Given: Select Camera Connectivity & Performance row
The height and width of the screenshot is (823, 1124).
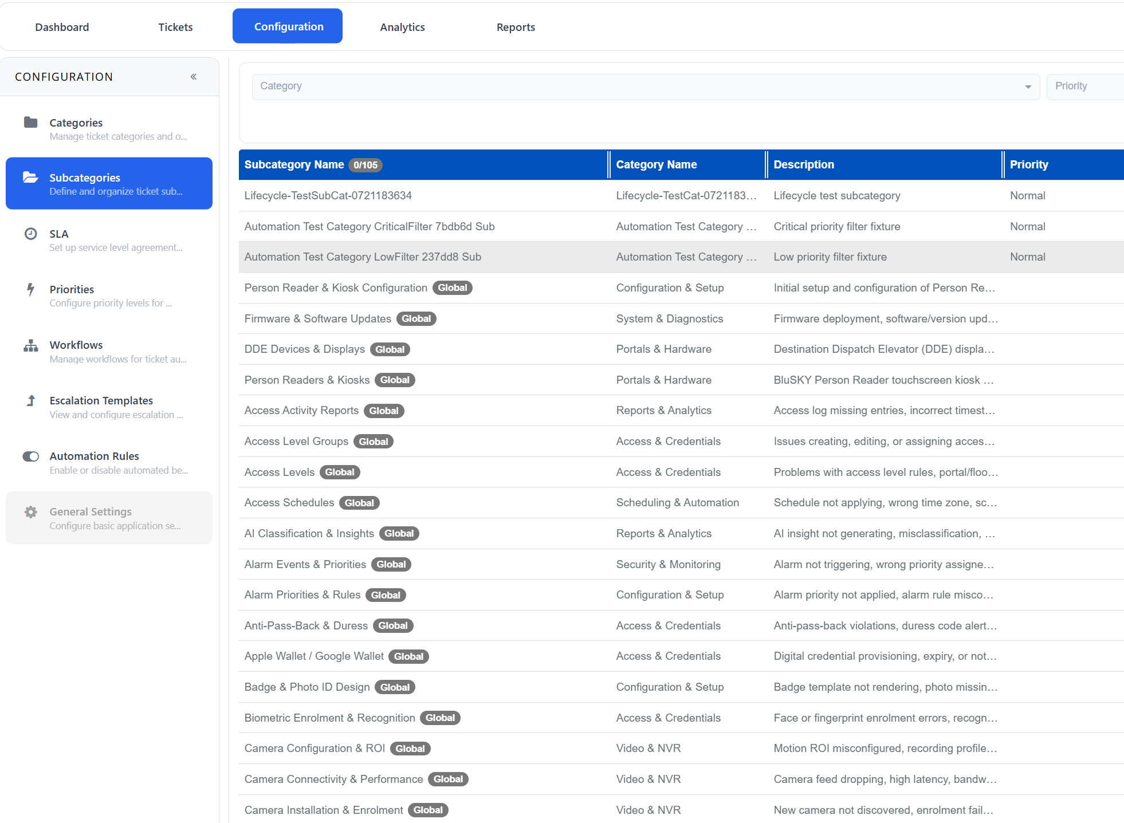Looking at the screenshot, I should coord(681,779).
